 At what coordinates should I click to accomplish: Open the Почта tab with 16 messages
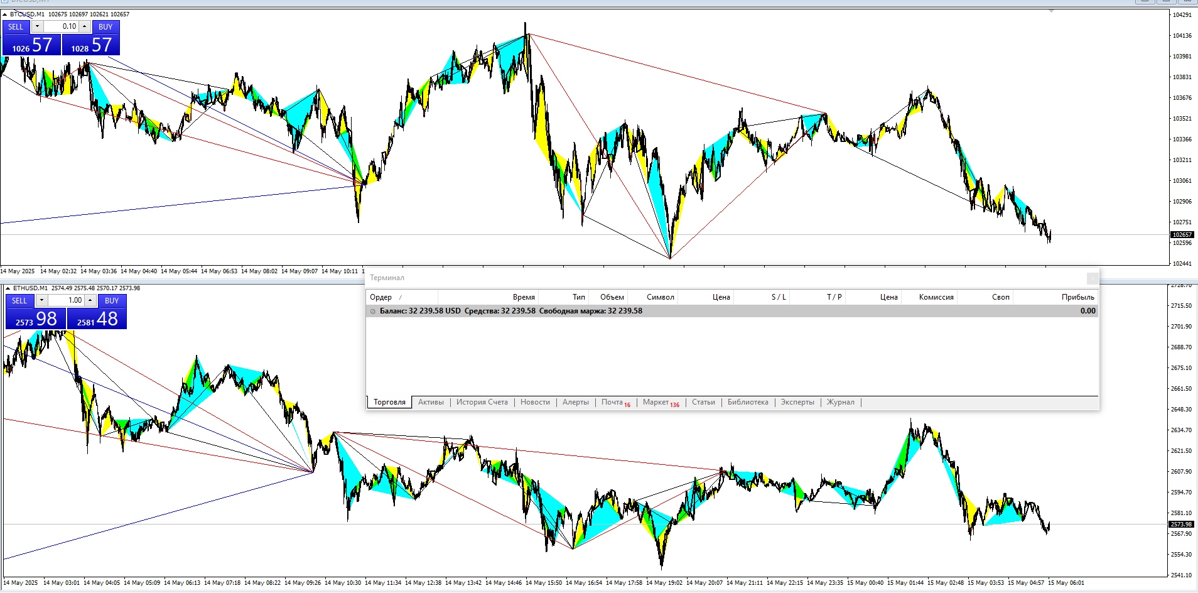(615, 402)
